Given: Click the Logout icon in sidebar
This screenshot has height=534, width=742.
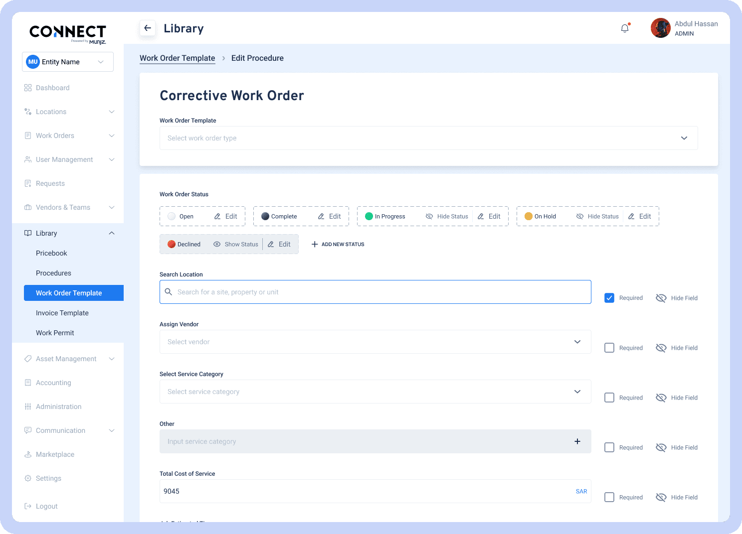Looking at the screenshot, I should tap(28, 506).
